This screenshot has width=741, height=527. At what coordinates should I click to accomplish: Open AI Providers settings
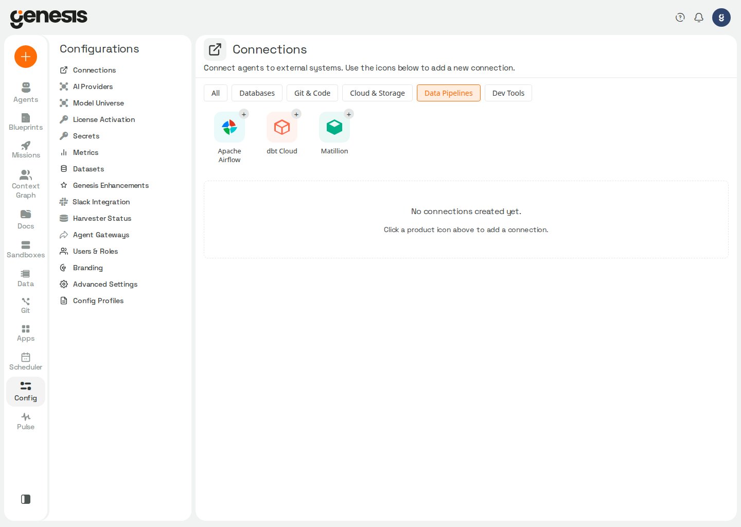tap(86, 86)
